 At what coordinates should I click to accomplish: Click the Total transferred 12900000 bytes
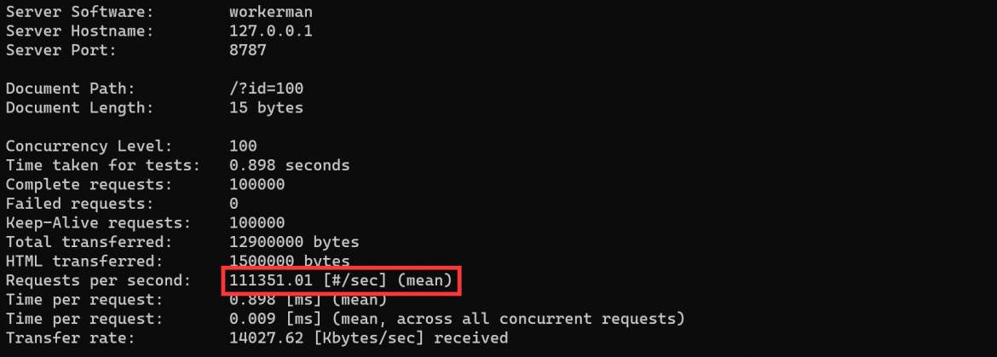pyautogui.click(x=294, y=242)
